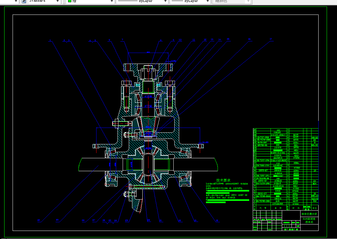The image size is (337, 239).
Task: Select the ZL50 assembly title text
Action: 309,220
